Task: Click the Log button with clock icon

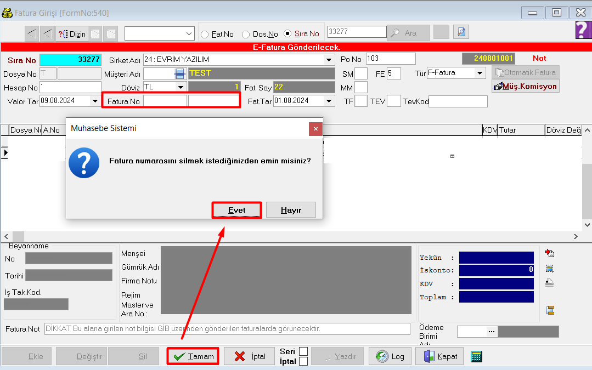Action: (390, 356)
